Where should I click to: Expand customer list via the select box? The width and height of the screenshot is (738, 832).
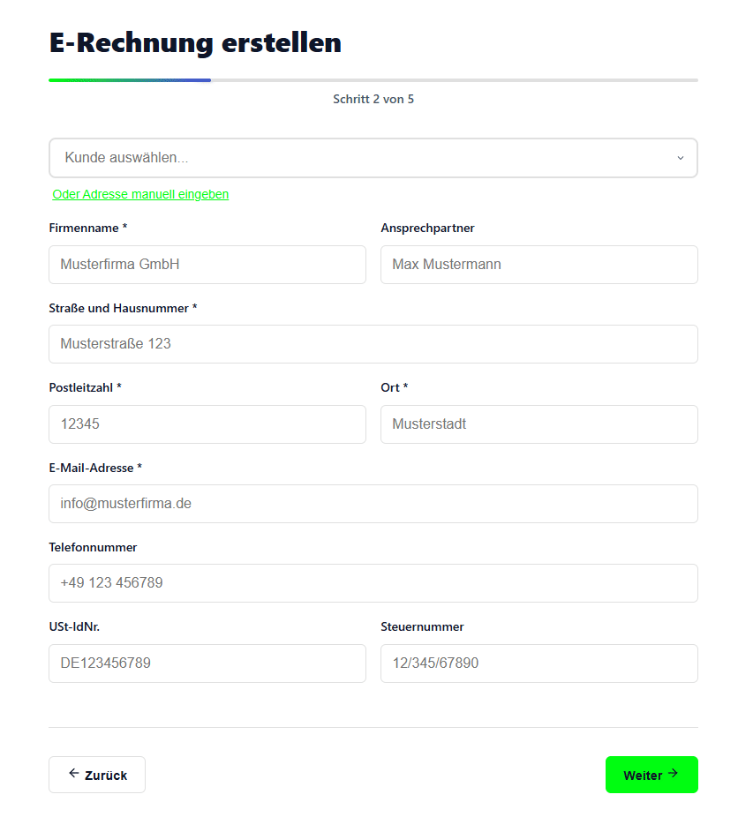373,158
